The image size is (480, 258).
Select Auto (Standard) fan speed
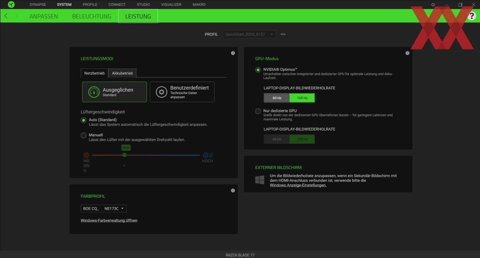pyautogui.click(x=84, y=120)
